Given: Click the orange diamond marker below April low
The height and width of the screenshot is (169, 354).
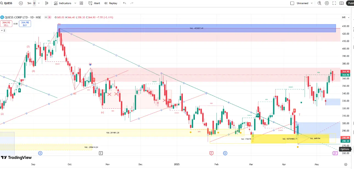Looking at the screenshot, I should pyautogui.click(x=298, y=147).
